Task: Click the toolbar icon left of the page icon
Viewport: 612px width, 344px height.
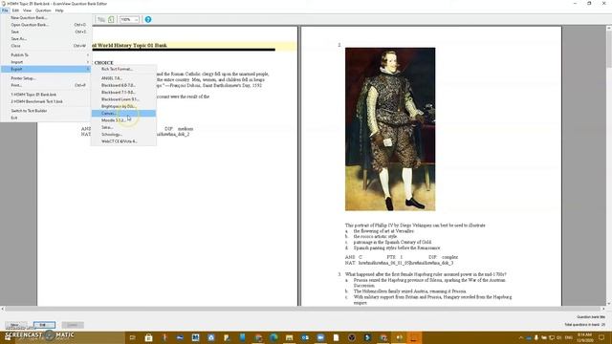Action: (101, 19)
